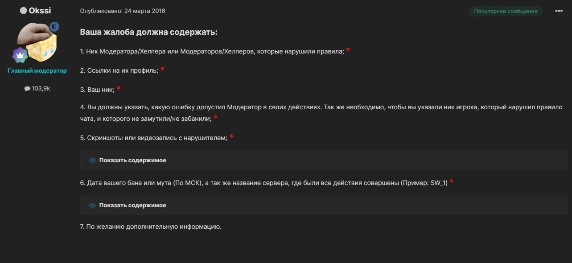Click the heading "Ваша жалоба должна содержать:"

click(148, 33)
